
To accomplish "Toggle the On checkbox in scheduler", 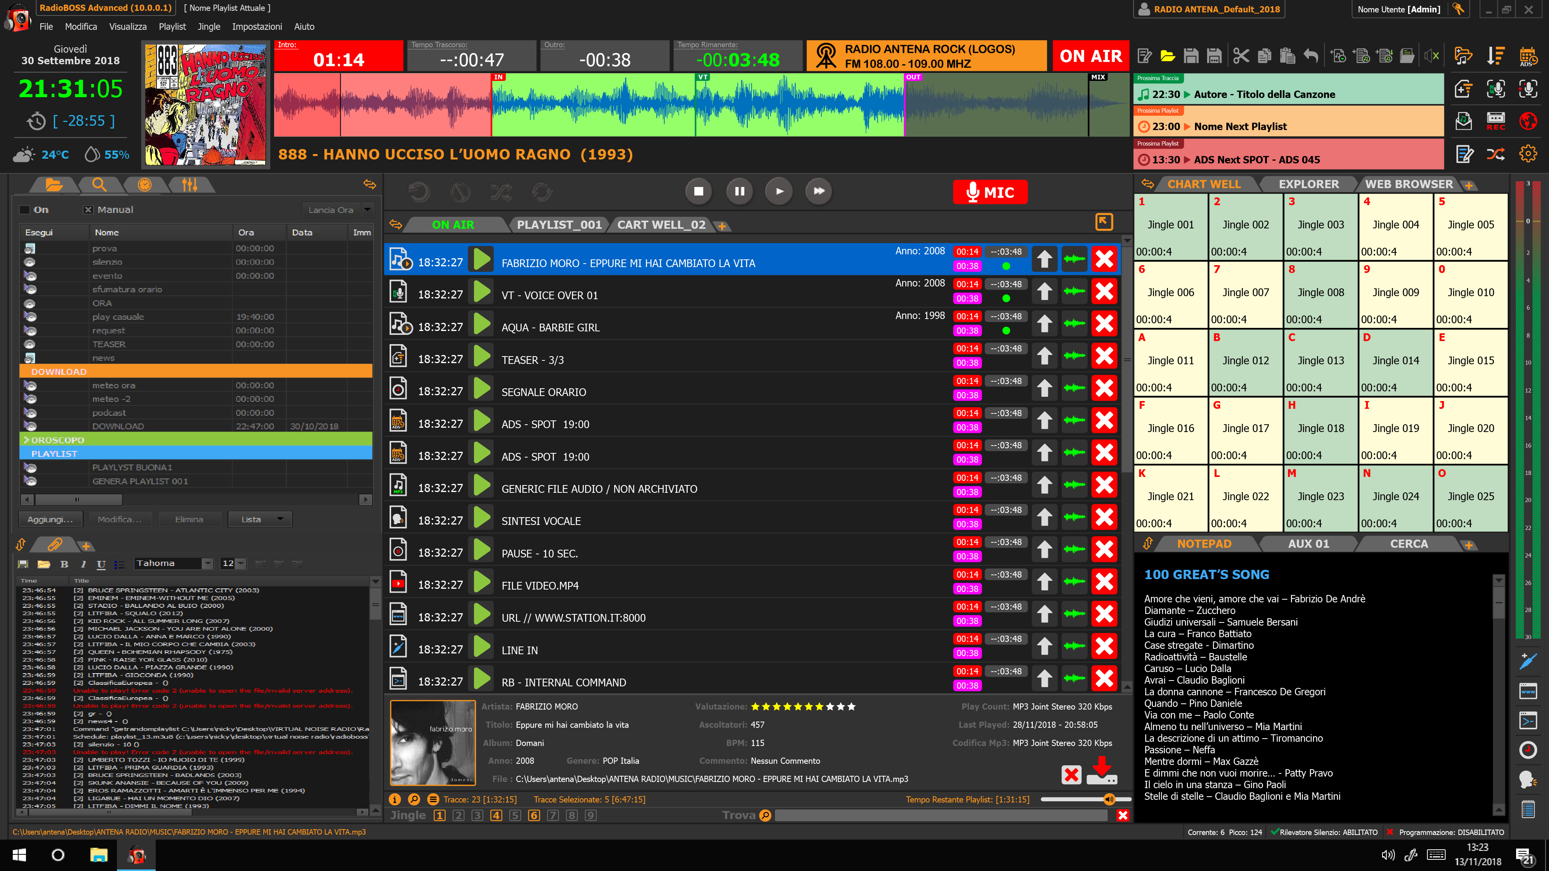I will [25, 210].
